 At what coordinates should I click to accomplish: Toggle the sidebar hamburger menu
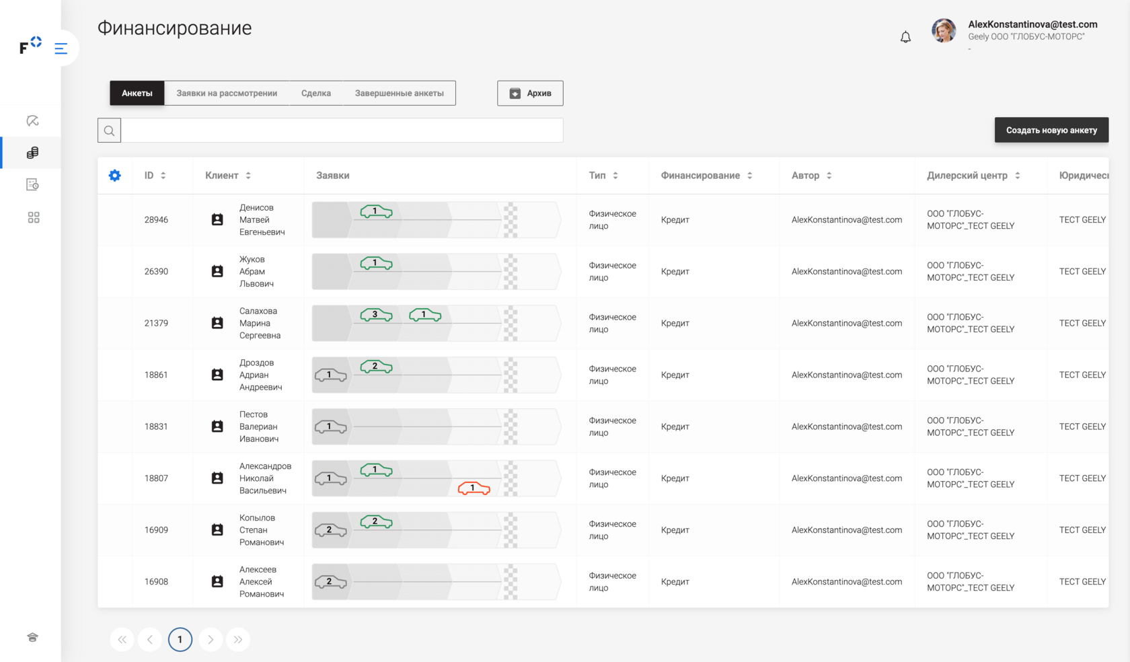click(x=61, y=48)
